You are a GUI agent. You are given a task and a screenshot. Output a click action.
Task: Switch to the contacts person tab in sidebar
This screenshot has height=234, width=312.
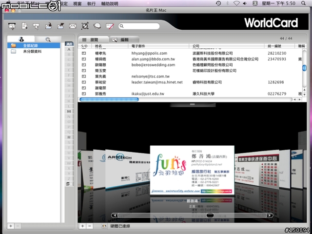pos(21,39)
